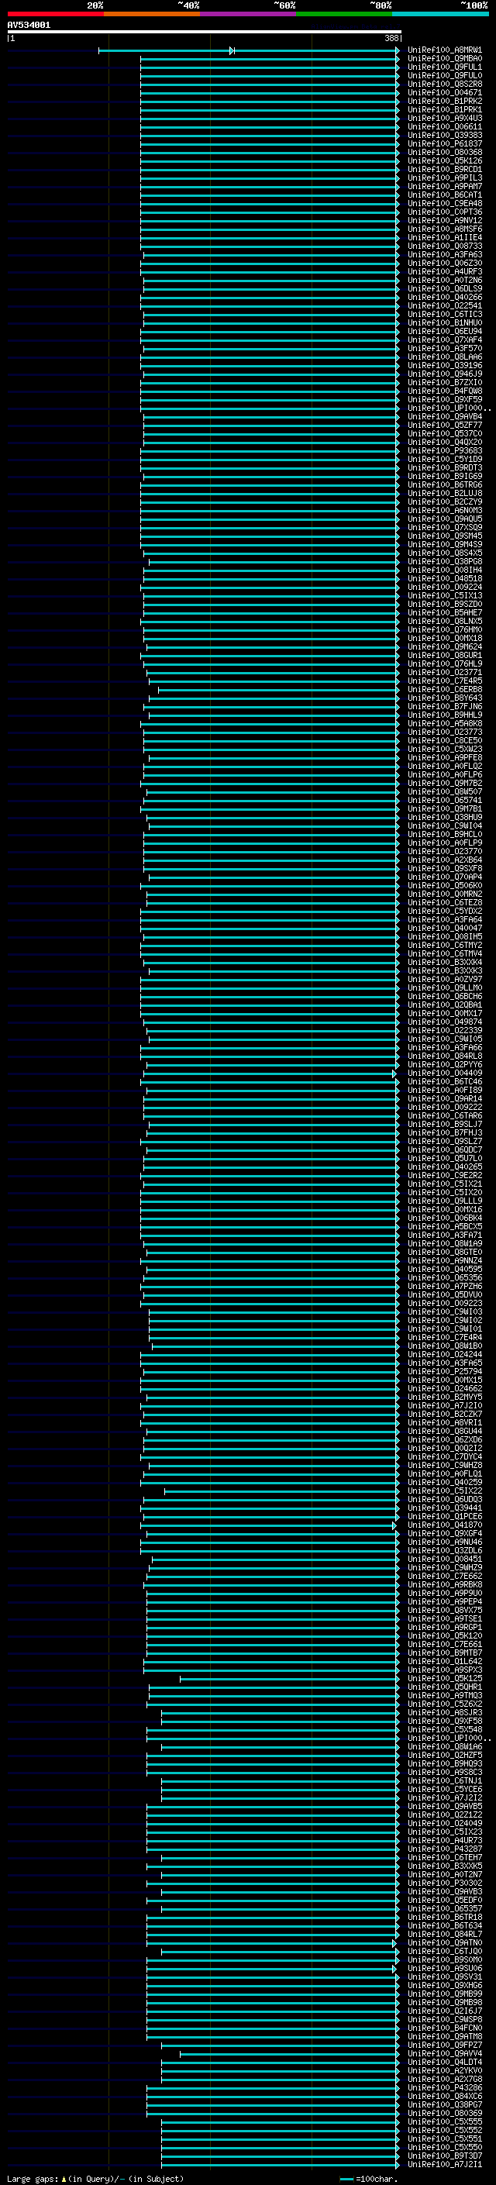Open hit UniRef100_A9PAM7
The width and height of the screenshot is (496, 2185).
click(444, 187)
